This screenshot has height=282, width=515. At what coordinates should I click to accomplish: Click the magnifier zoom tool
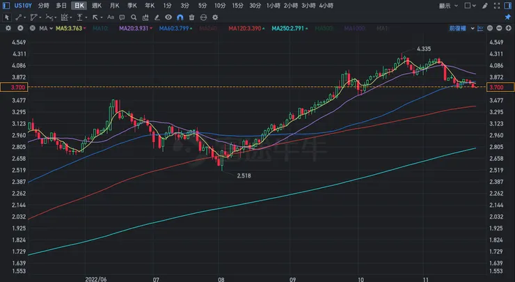point(134,17)
